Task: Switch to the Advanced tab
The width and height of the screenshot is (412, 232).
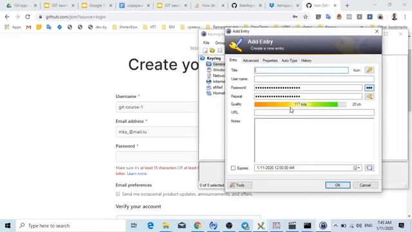Action: [x=250, y=61]
